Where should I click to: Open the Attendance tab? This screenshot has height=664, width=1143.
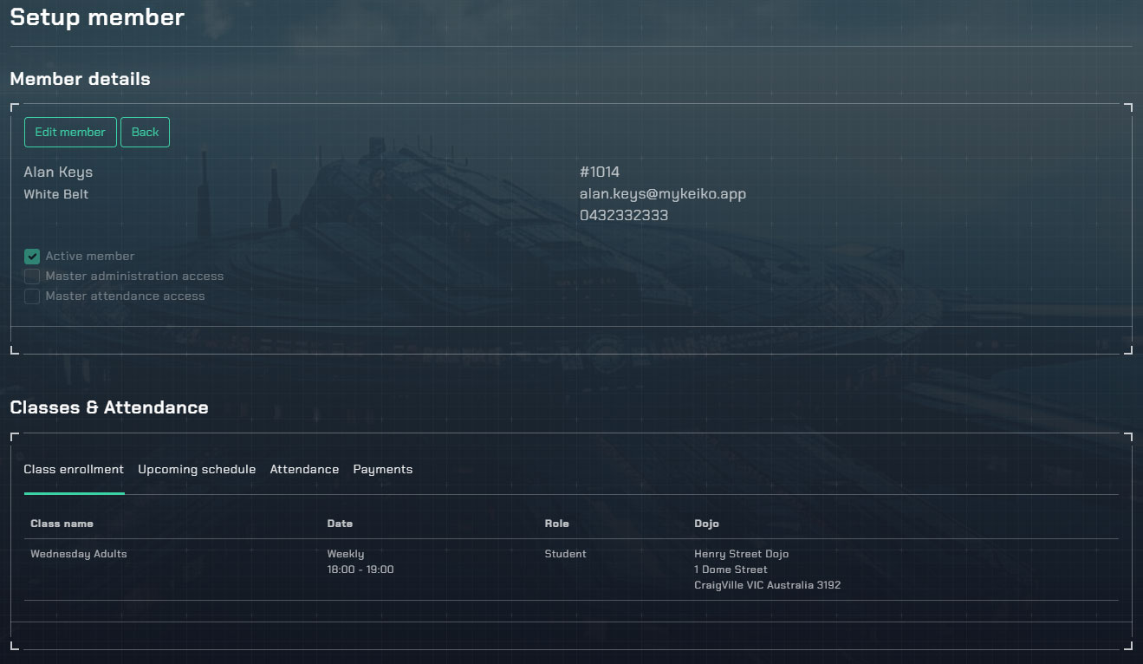click(x=304, y=470)
